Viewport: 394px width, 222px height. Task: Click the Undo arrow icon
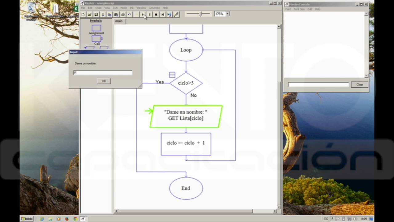point(129,14)
